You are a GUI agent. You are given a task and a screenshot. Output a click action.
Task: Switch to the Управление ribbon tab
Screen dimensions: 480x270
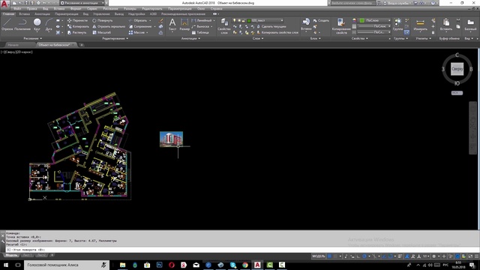click(x=101, y=14)
